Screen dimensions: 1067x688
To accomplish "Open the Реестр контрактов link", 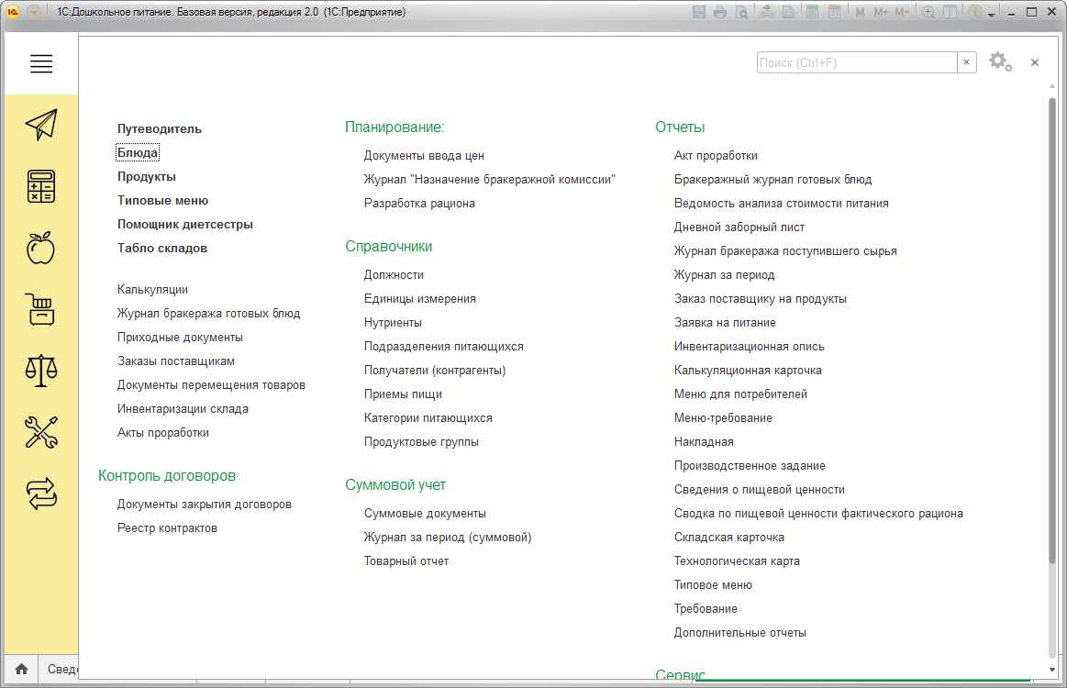I will [x=167, y=527].
